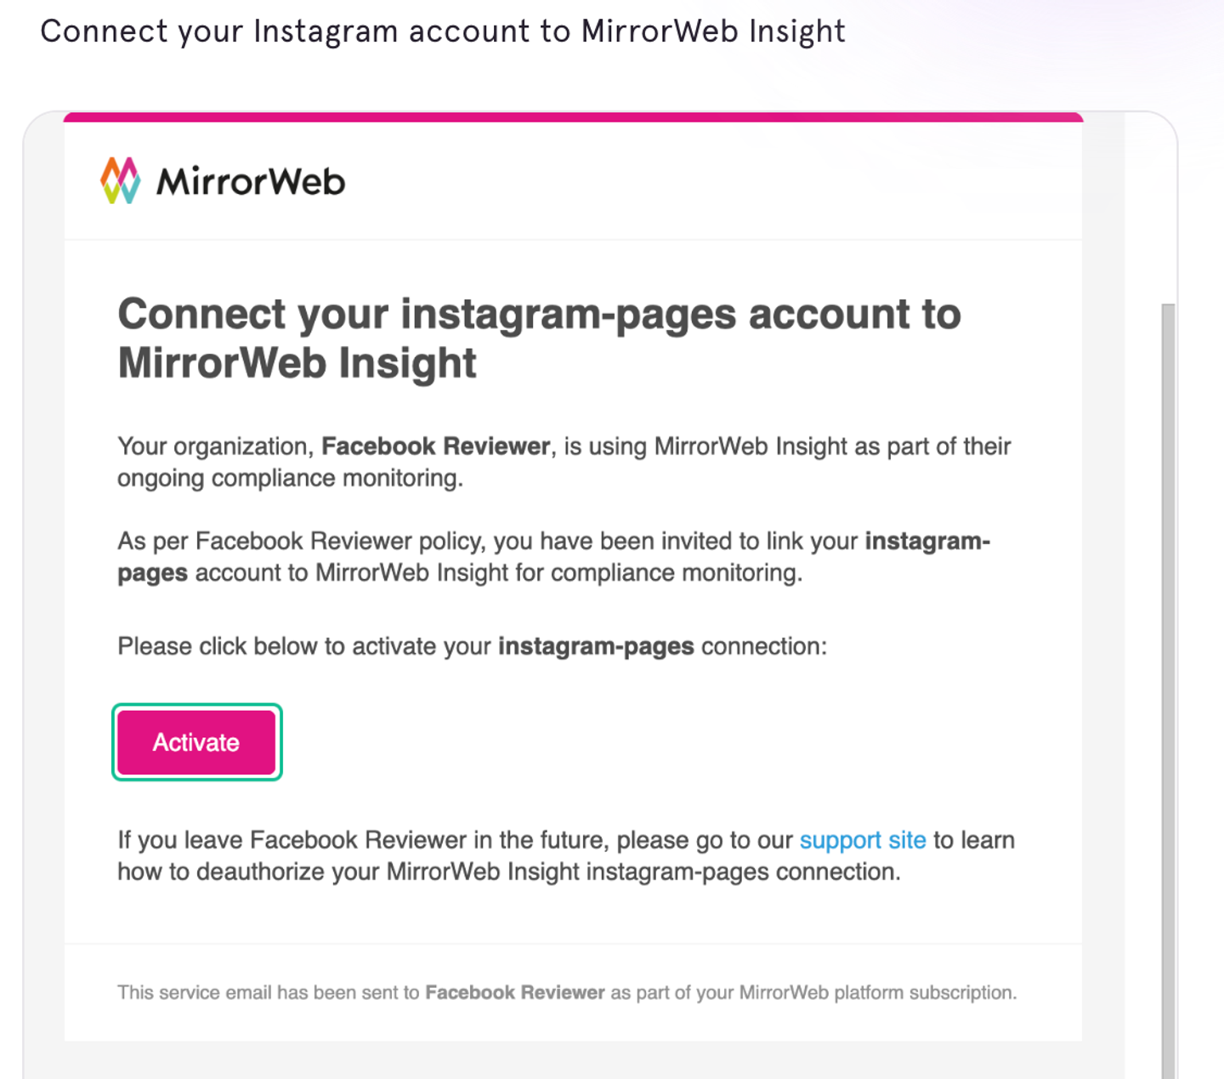Click the paragraph starting 'As per Facebook Reviewer policy'
The width and height of the screenshot is (1224, 1079).
[x=554, y=557]
